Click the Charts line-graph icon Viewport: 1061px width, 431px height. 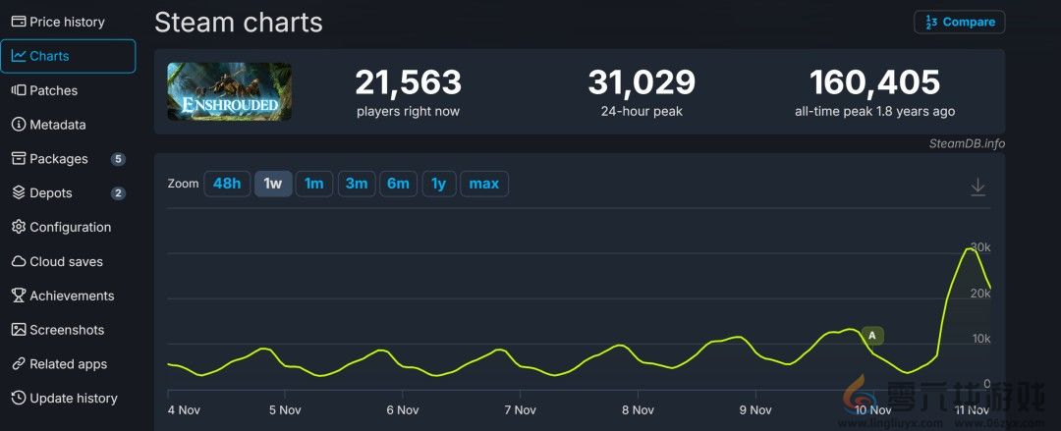click(x=19, y=56)
